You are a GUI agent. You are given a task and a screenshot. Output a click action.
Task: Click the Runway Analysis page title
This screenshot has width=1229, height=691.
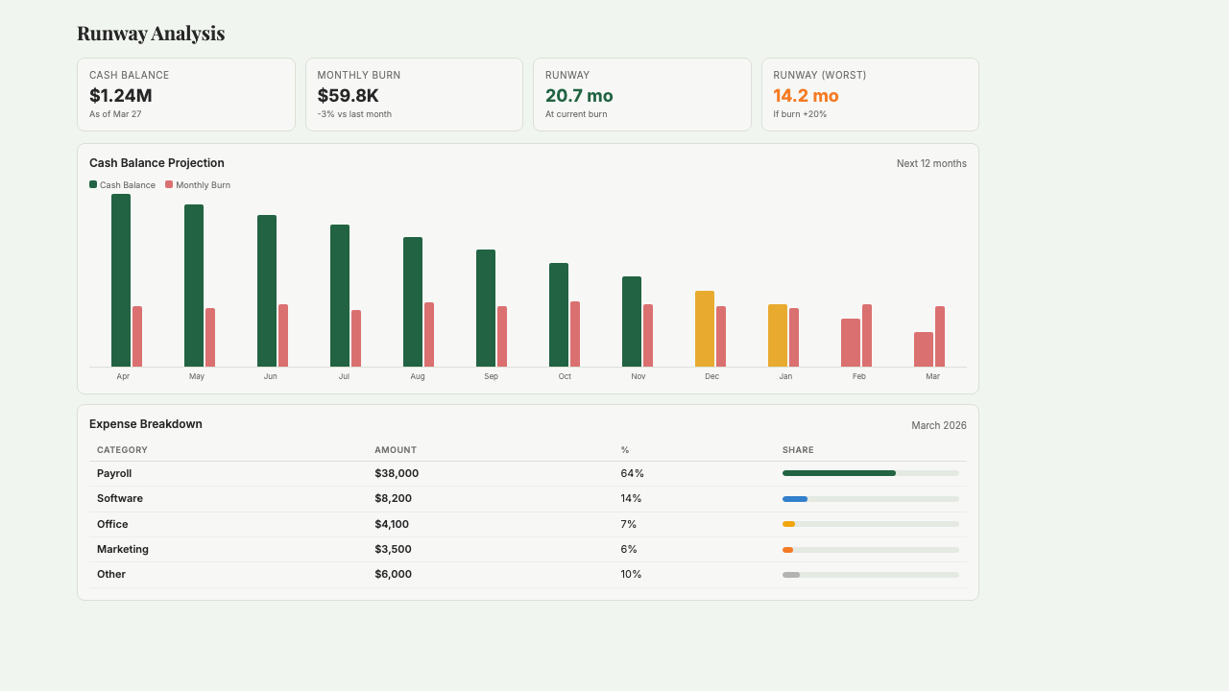click(151, 34)
